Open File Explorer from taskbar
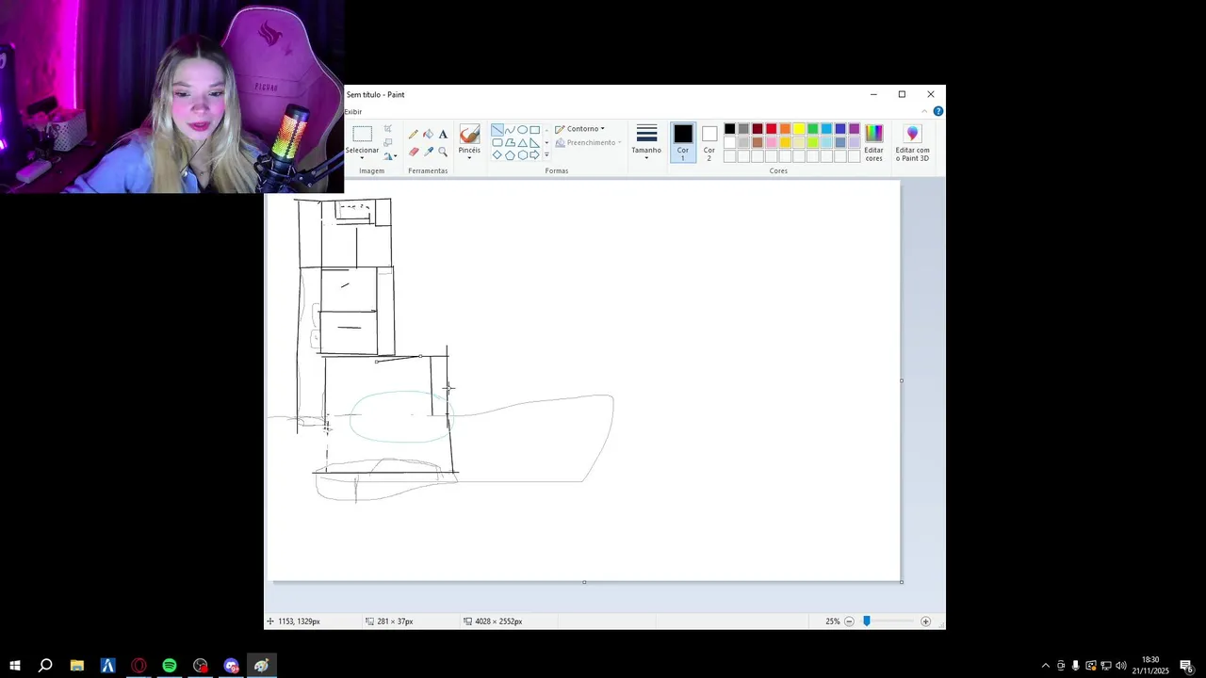 [77, 666]
